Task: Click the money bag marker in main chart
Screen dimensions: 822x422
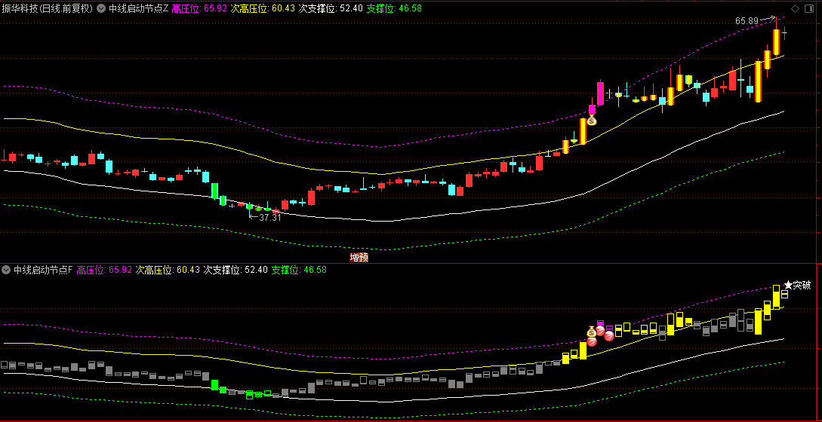Action: pyautogui.click(x=591, y=120)
